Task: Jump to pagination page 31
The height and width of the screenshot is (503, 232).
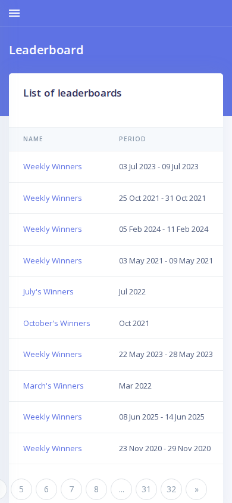Action: pyautogui.click(x=146, y=489)
